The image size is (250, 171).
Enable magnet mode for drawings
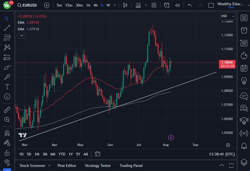(7, 133)
